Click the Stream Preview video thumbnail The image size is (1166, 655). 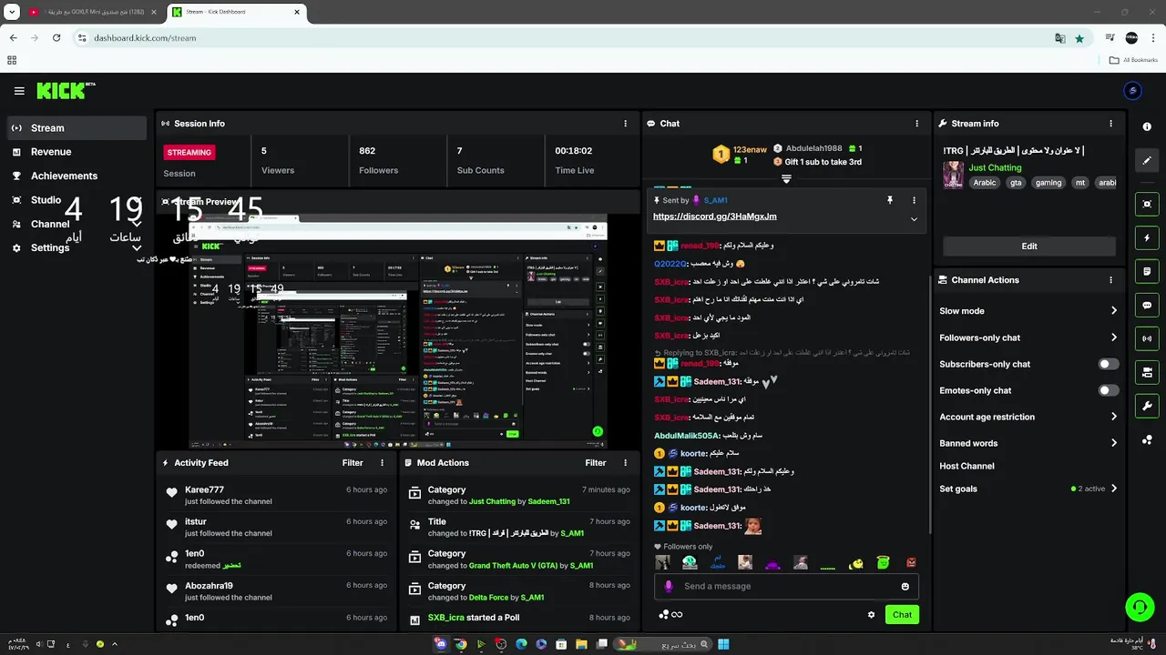pos(398,332)
